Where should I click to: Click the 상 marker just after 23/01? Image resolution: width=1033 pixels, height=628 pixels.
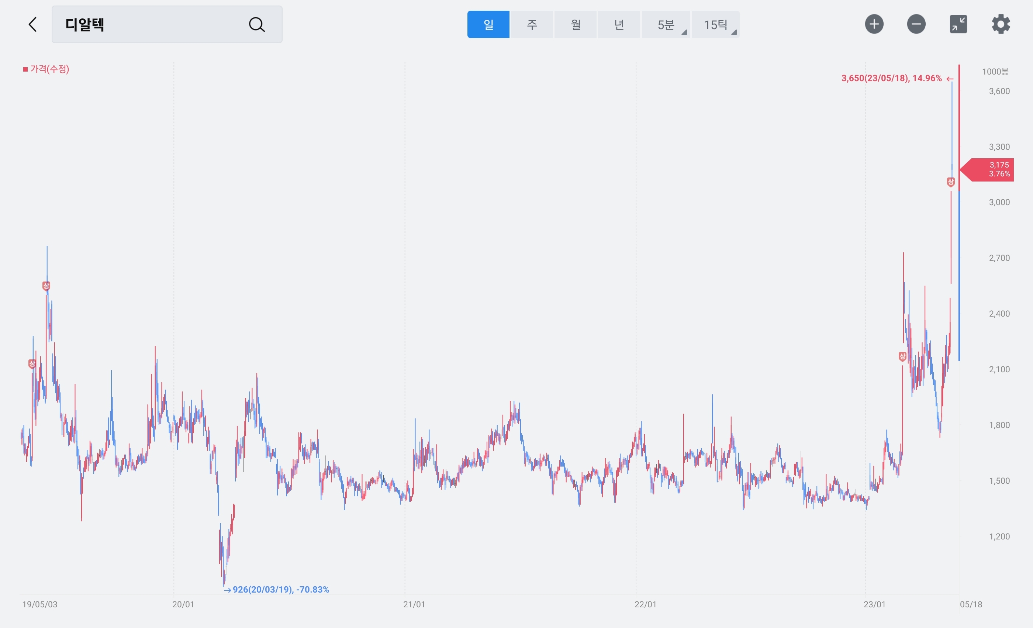[902, 356]
